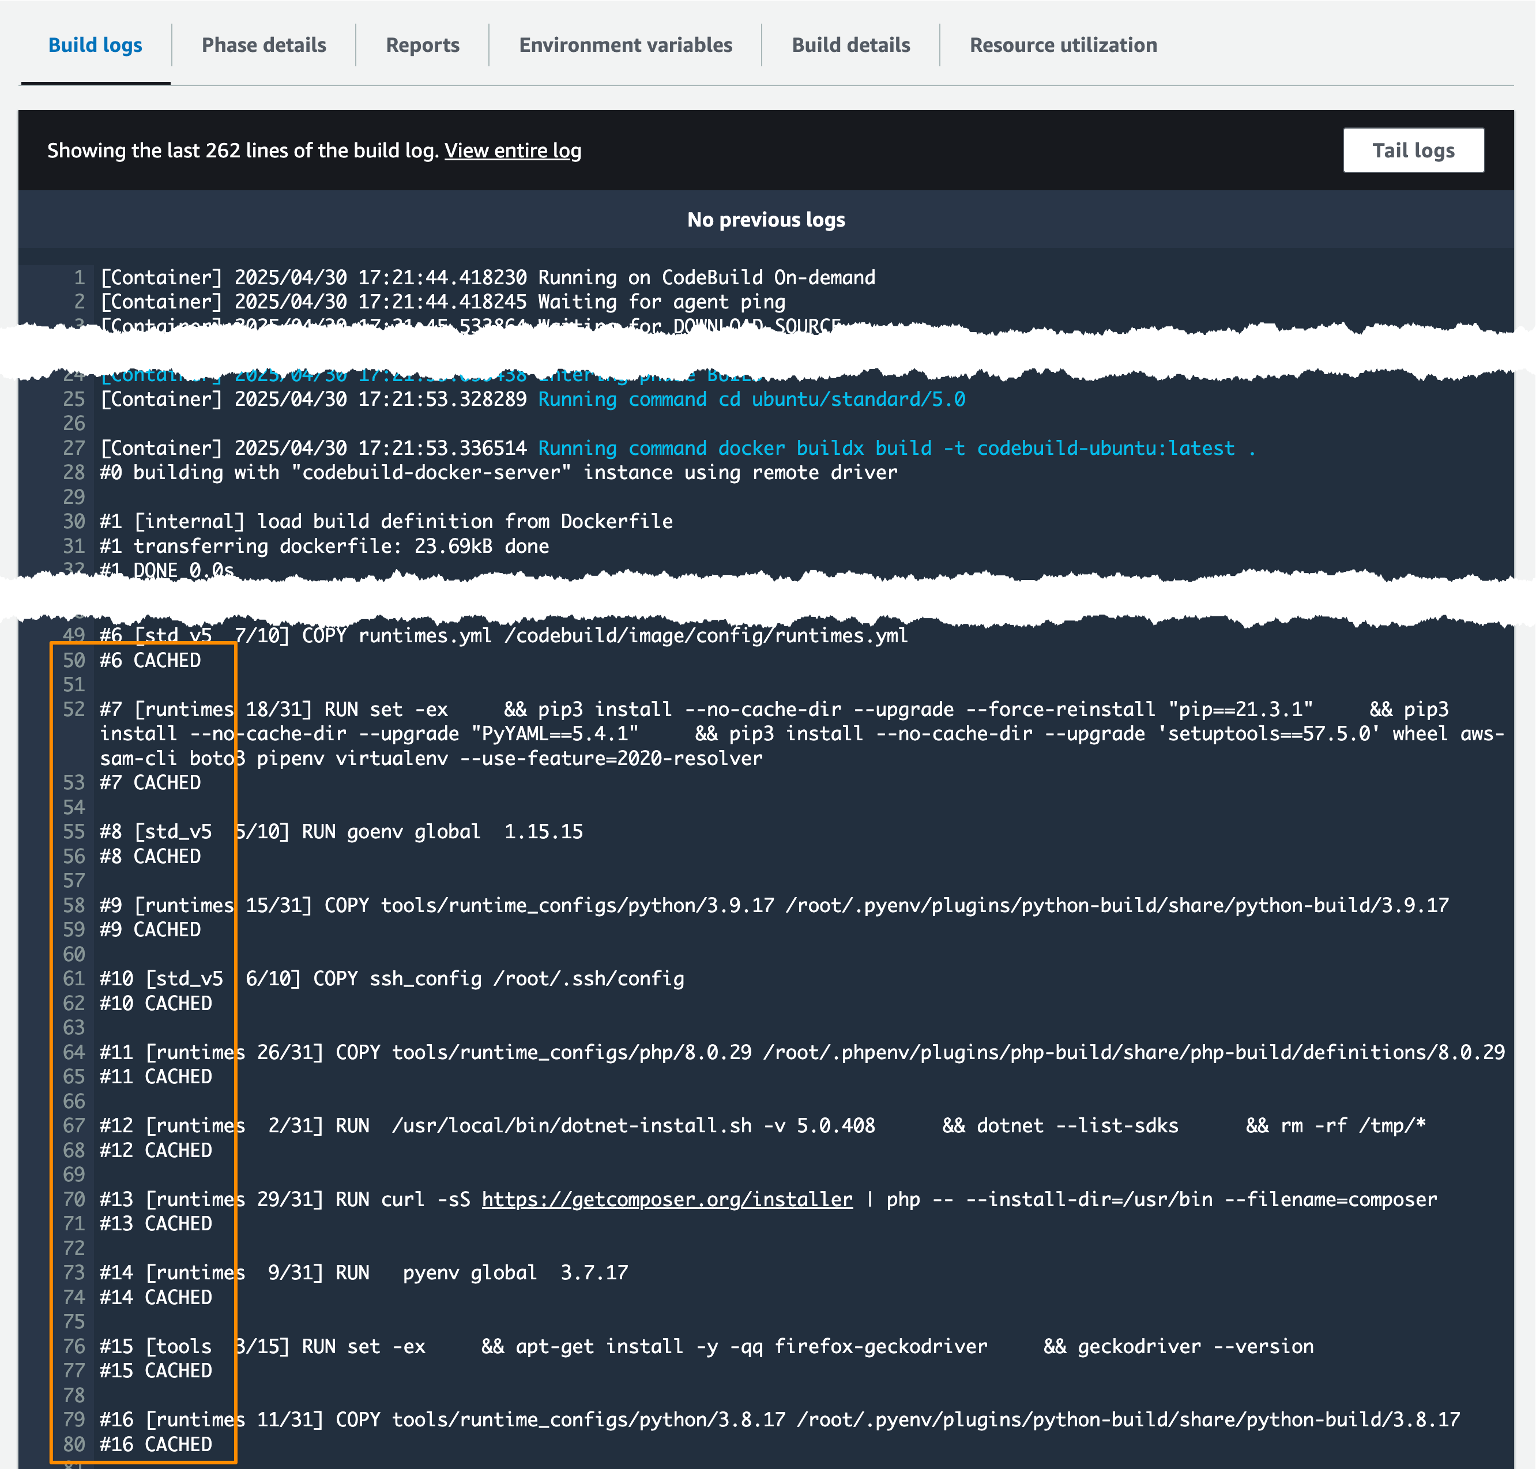Open the Phase details tab
The width and height of the screenshot is (1536, 1469).
pyautogui.click(x=263, y=46)
